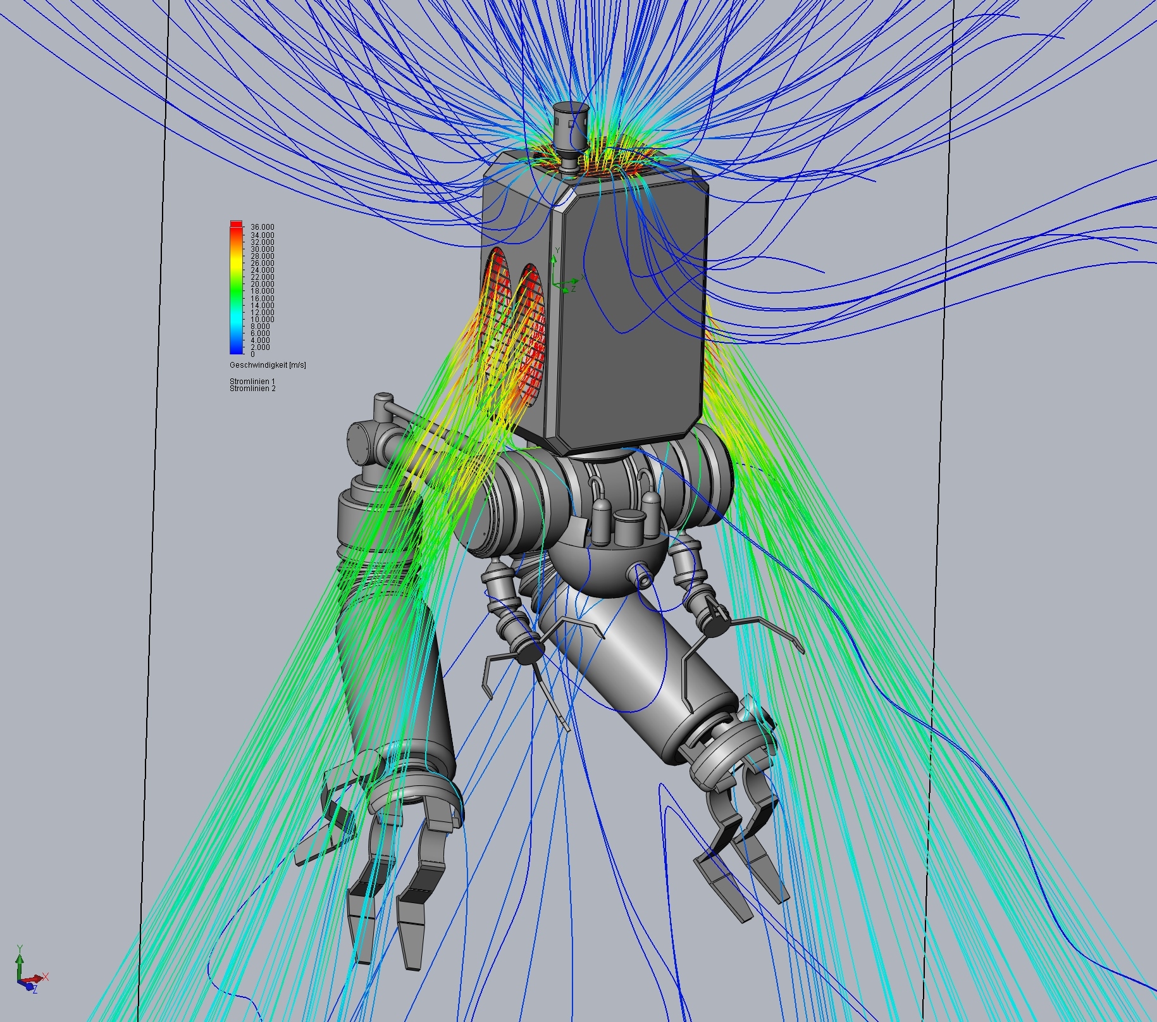The width and height of the screenshot is (1157, 1022).
Task: Select the blue Z axis arrow on triad
Action: point(29,988)
